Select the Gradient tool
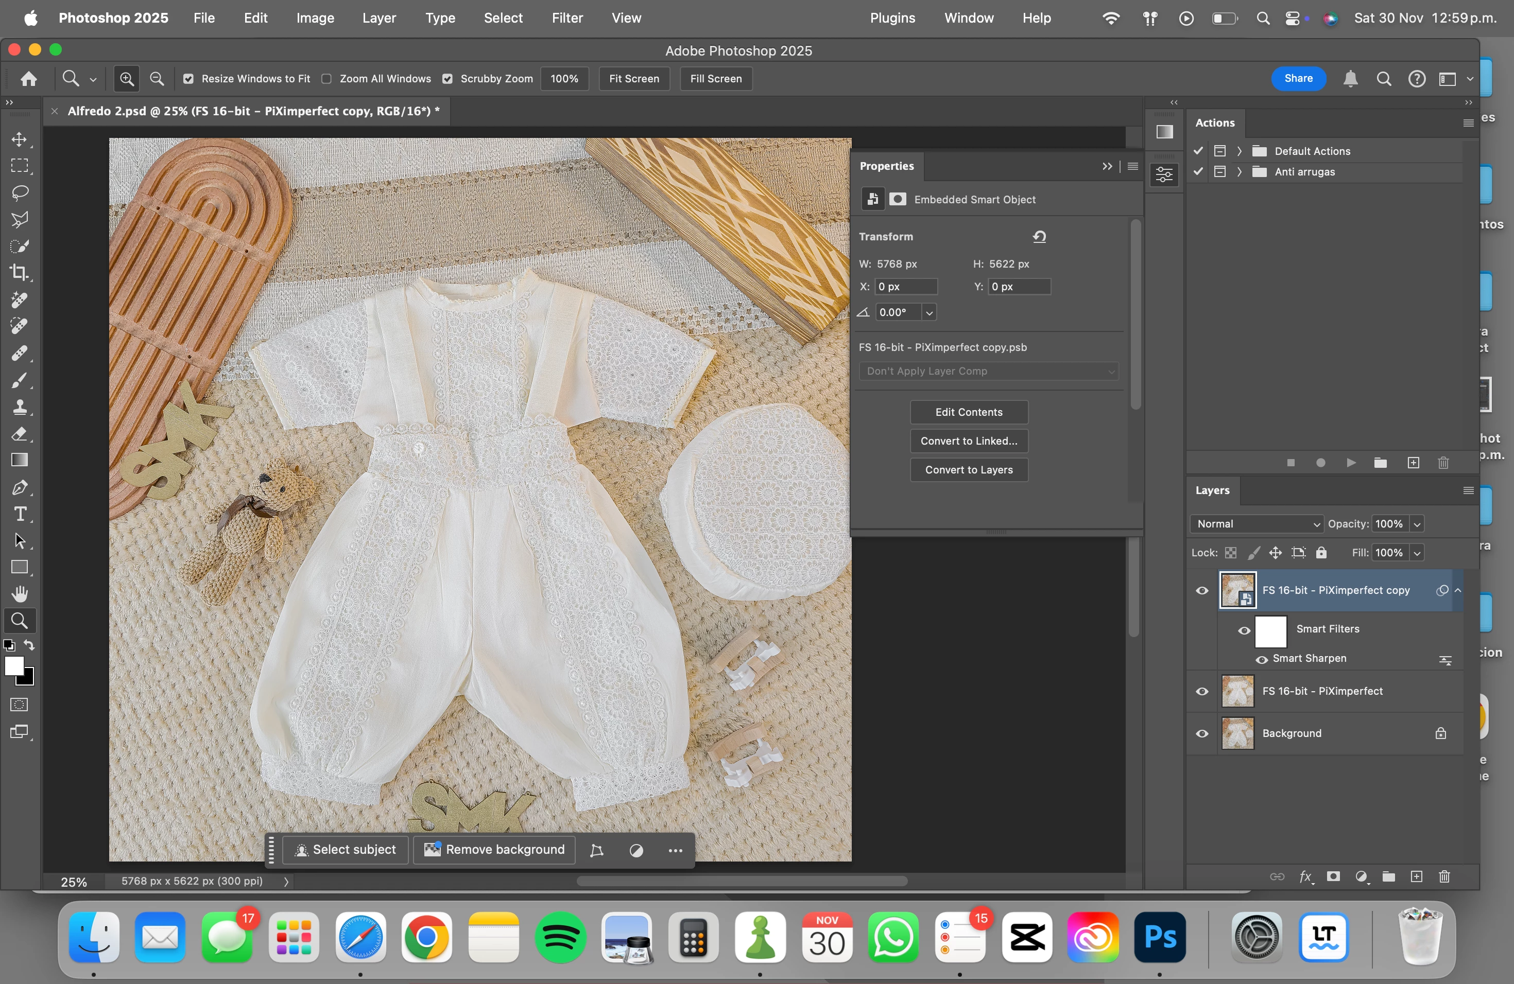1514x984 pixels. (x=19, y=460)
